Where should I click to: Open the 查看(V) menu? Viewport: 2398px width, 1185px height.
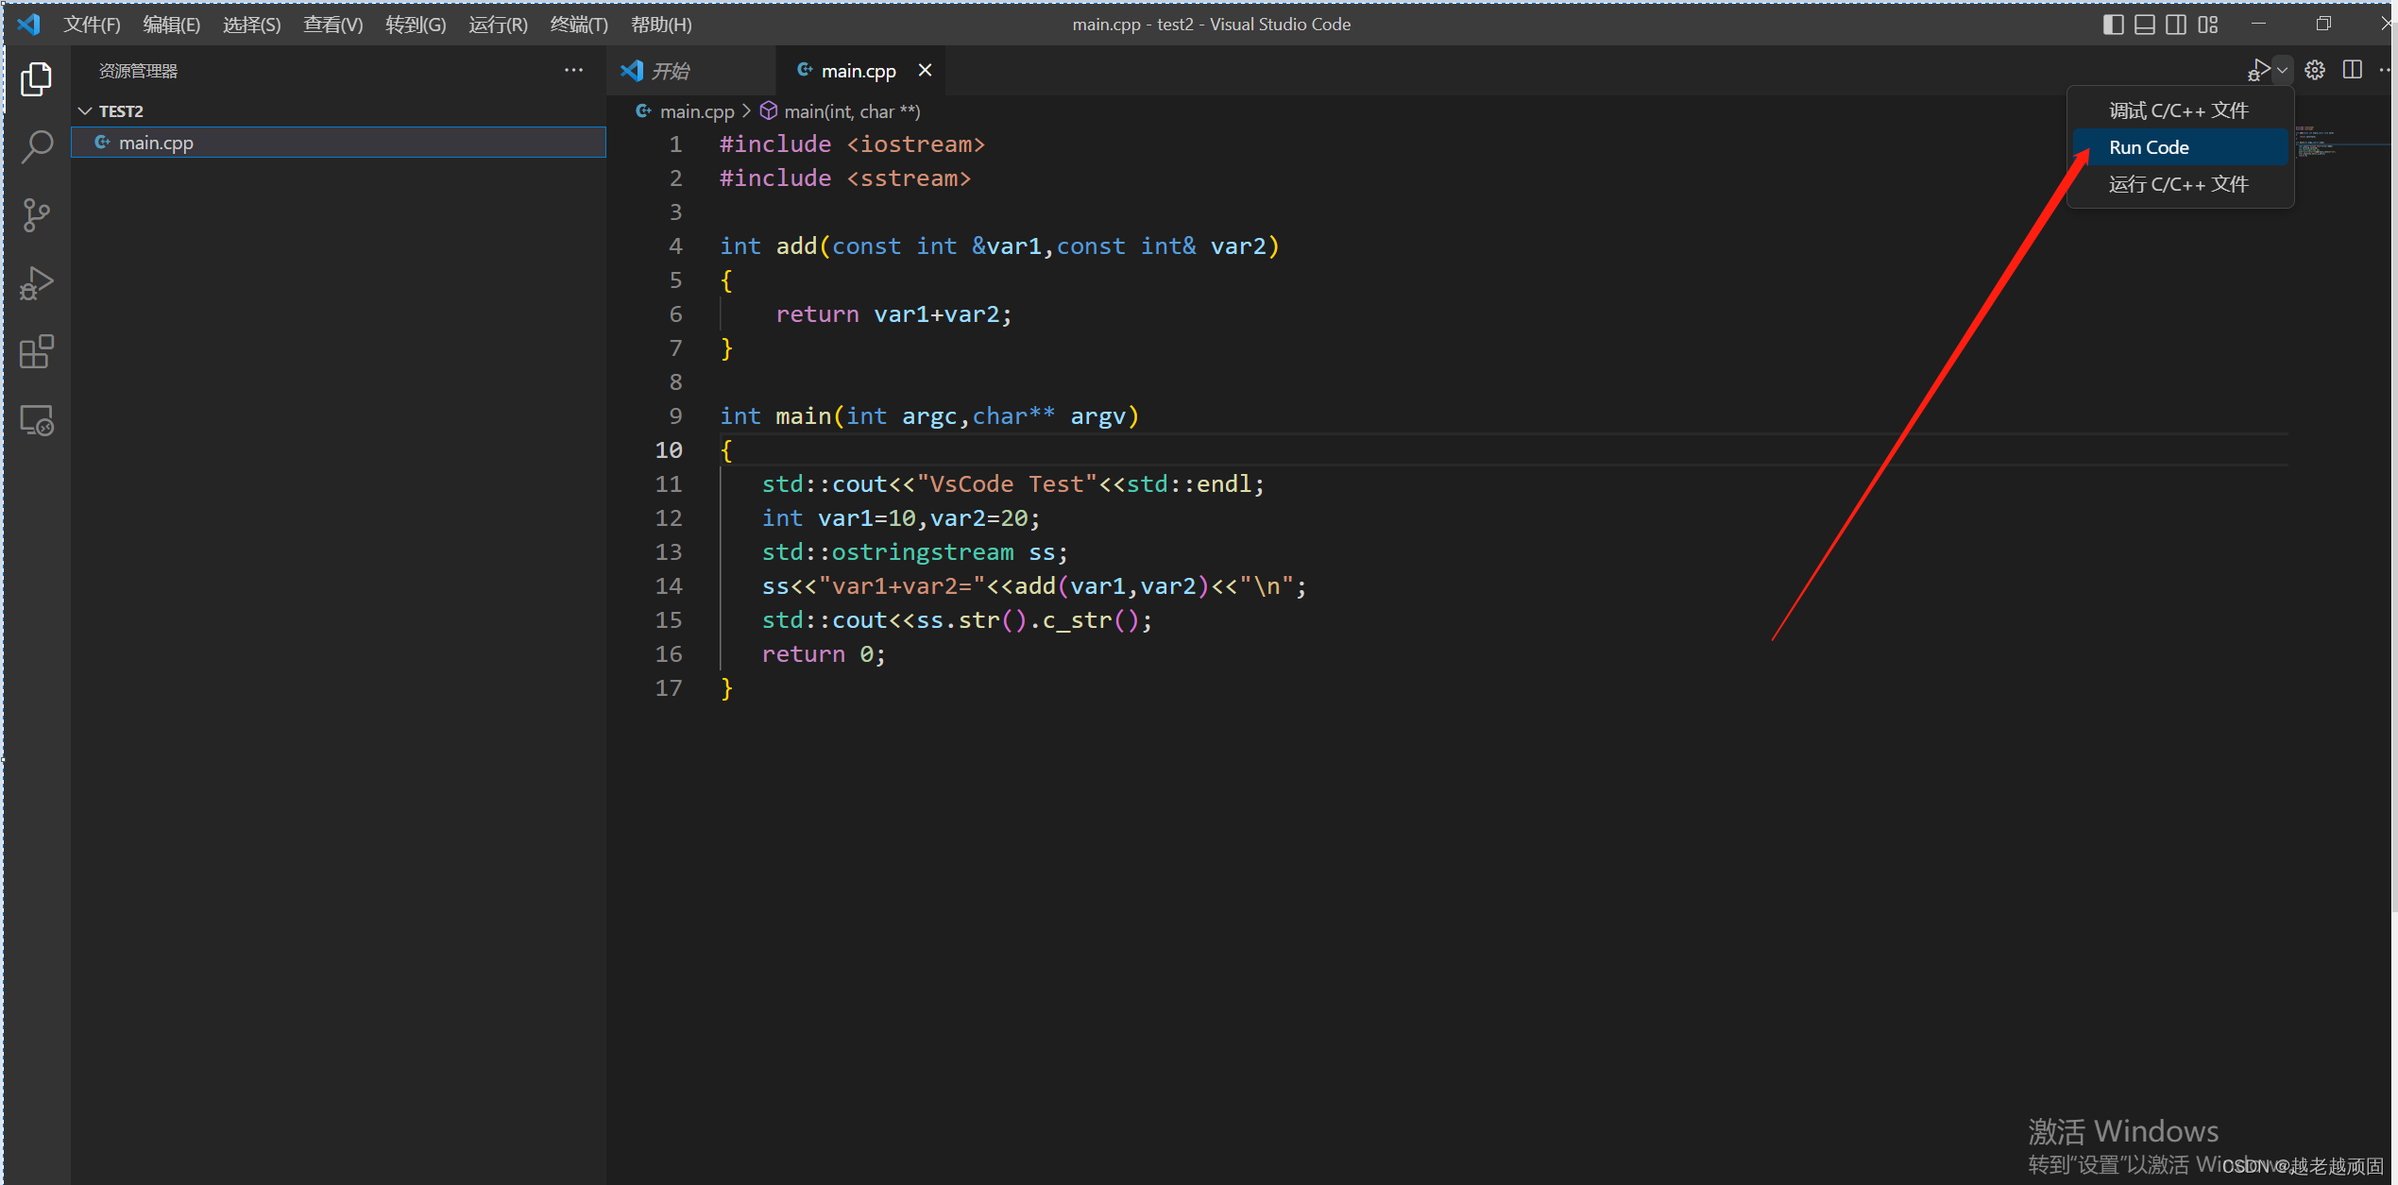(332, 25)
